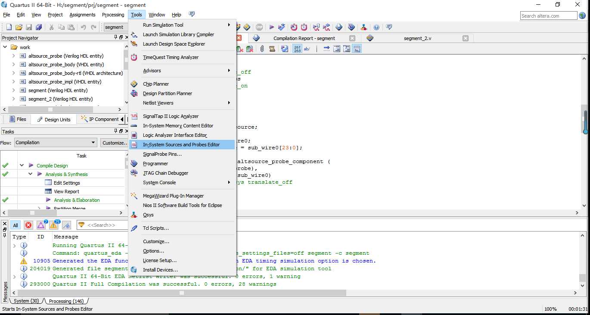This screenshot has width=590, height=315.
Task: Click the Help question mark toolbar icon
Action: click(376, 27)
